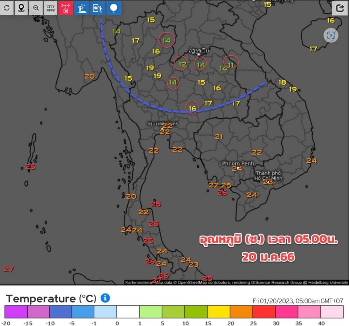Click the share arrow icon
This screenshot has height=326, width=349.
point(339,8)
